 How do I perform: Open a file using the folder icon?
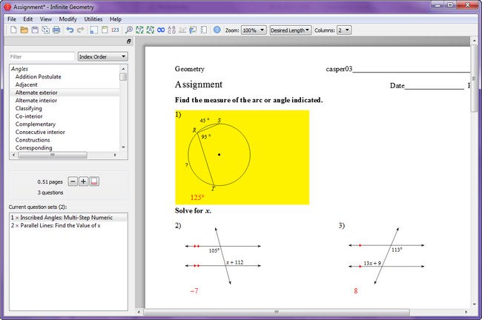point(24,30)
